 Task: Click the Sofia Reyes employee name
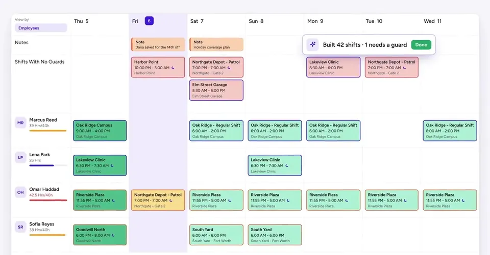(x=42, y=224)
